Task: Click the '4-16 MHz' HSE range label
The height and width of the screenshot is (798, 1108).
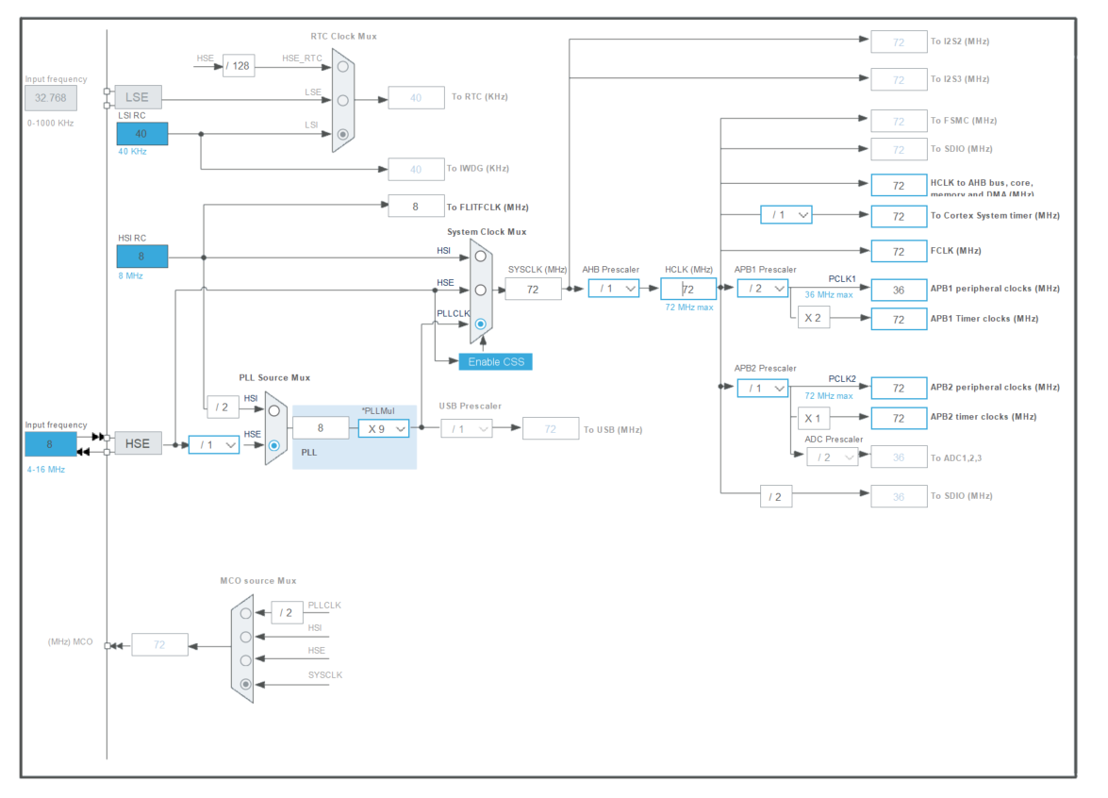Action: (46, 470)
